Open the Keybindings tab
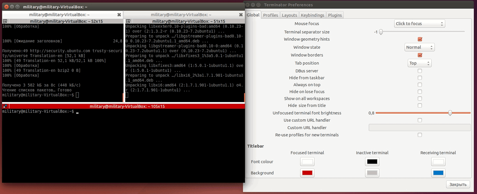This screenshot has width=477, height=194. click(313, 15)
